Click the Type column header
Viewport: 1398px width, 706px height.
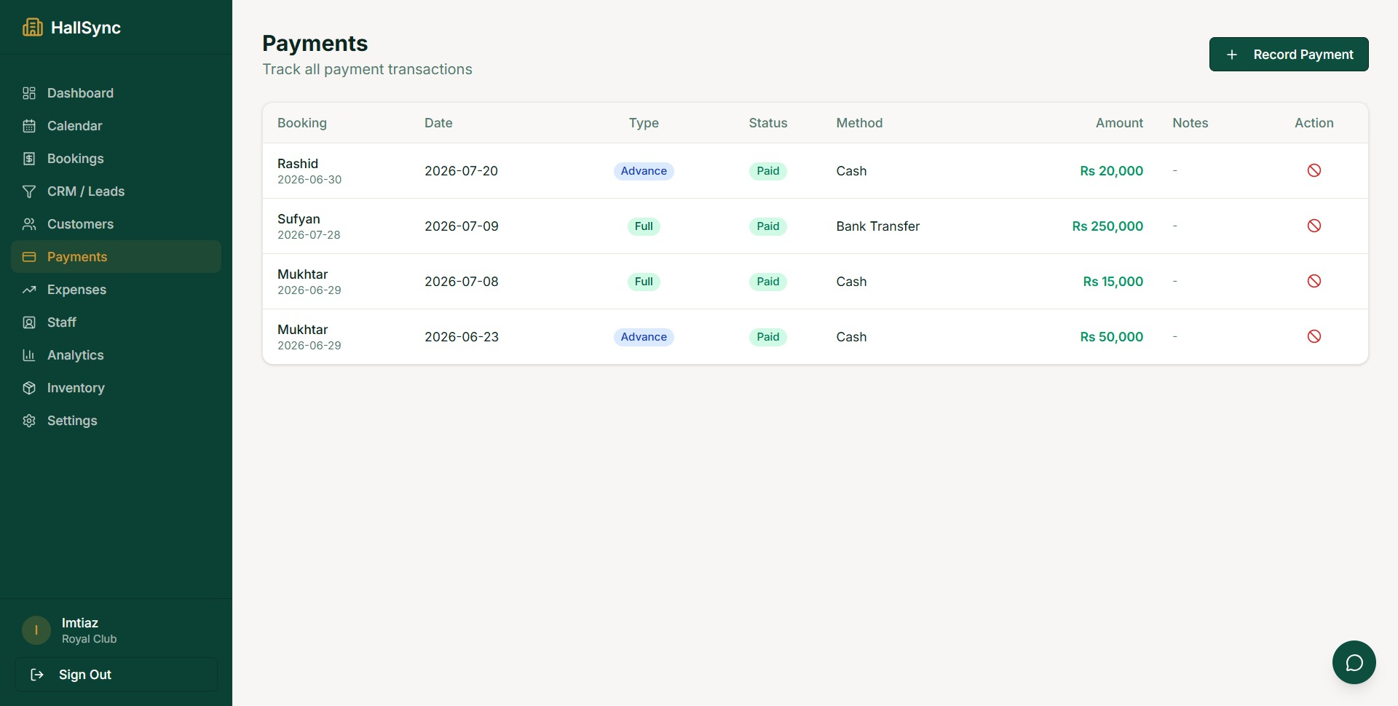(644, 123)
